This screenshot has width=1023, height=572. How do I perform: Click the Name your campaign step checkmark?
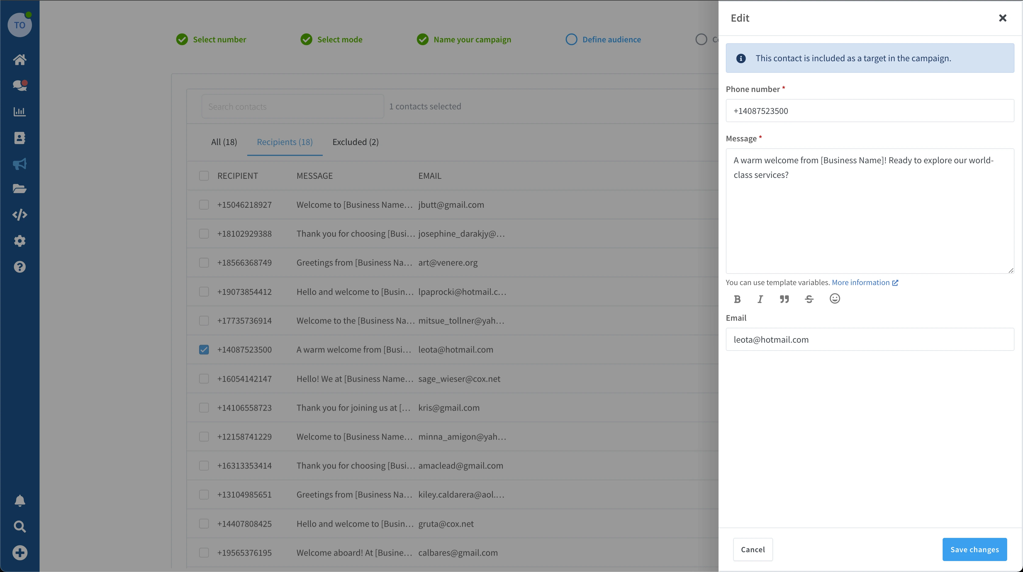point(423,39)
